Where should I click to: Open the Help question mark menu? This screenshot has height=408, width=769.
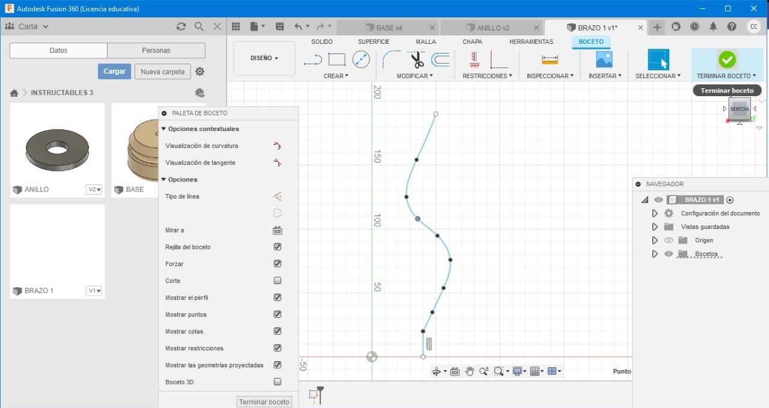point(731,26)
